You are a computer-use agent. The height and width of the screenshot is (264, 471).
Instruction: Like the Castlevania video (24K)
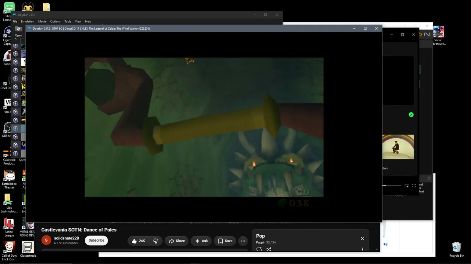coord(138,241)
